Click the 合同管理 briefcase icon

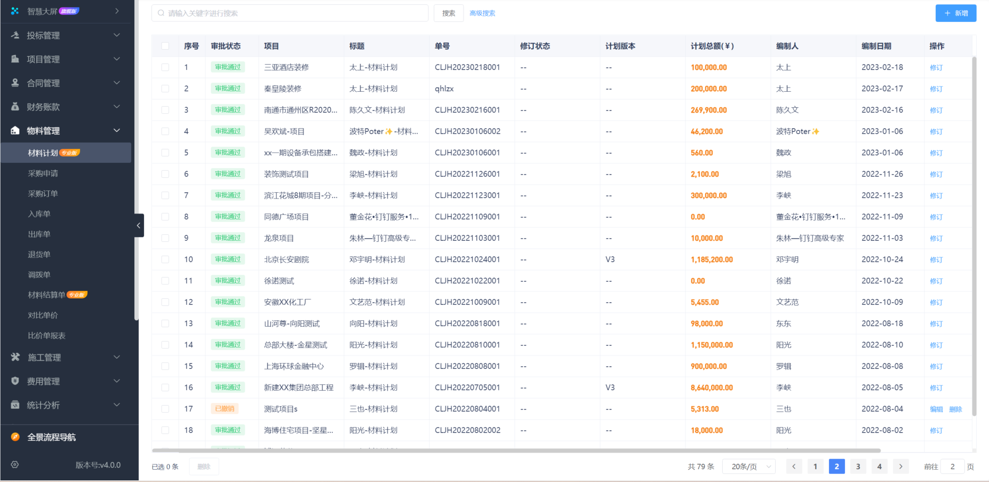14,83
